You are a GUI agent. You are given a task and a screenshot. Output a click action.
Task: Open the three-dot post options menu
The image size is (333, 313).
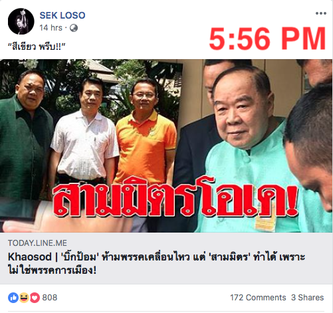point(321,13)
